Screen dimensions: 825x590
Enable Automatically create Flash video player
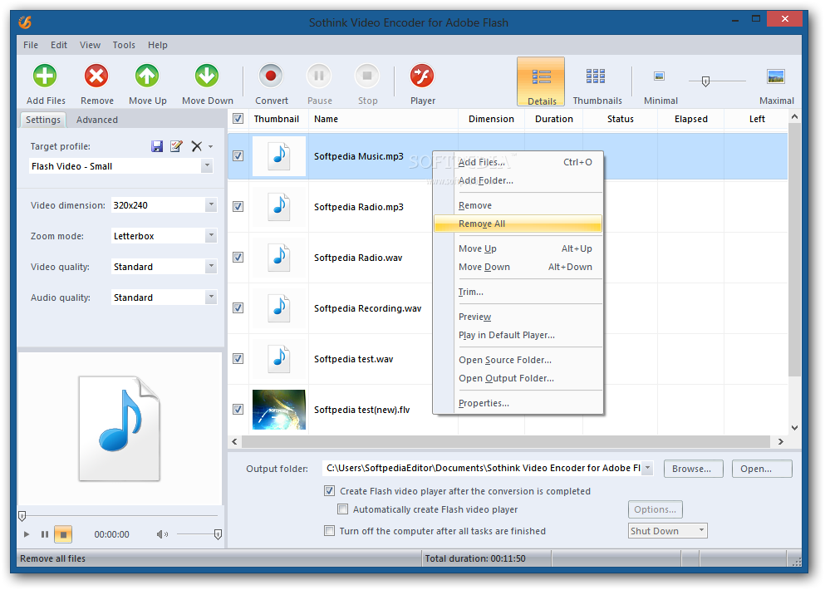click(x=342, y=509)
